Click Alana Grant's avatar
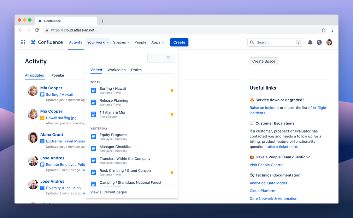This screenshot has height=218, width=353. click(33, 137)
